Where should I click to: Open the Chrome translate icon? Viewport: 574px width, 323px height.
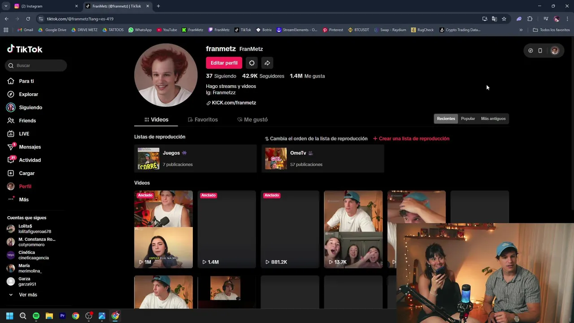pyautogui.click(x=494, y=19)
